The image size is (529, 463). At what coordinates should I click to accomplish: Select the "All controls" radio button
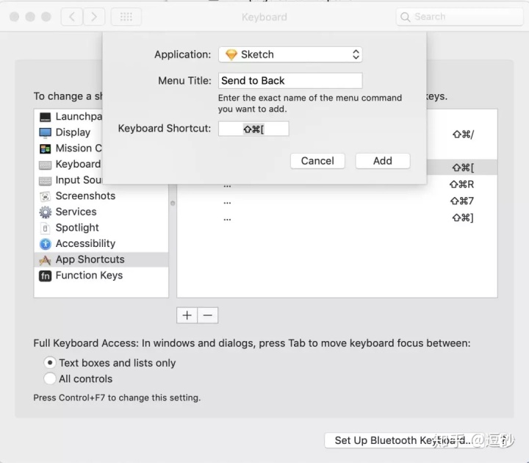(x=50, y=378)
